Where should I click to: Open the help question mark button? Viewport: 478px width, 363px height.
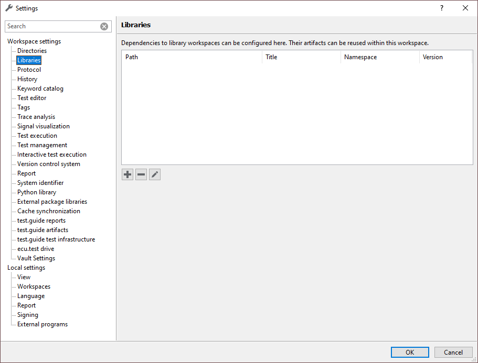[x=442, y=8]
